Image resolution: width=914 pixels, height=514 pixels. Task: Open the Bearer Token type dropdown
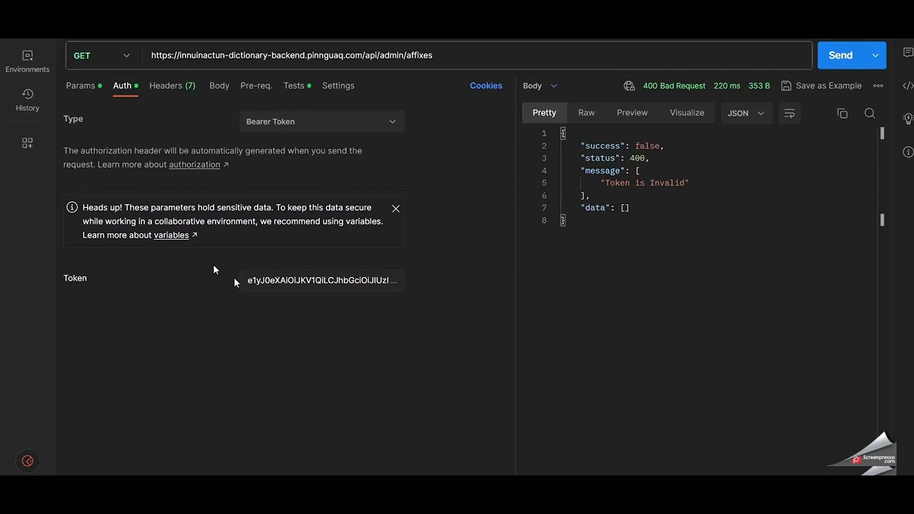click(x=321, y=121)
